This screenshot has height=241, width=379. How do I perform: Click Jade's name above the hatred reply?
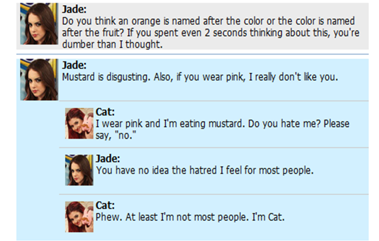(108, 159)
